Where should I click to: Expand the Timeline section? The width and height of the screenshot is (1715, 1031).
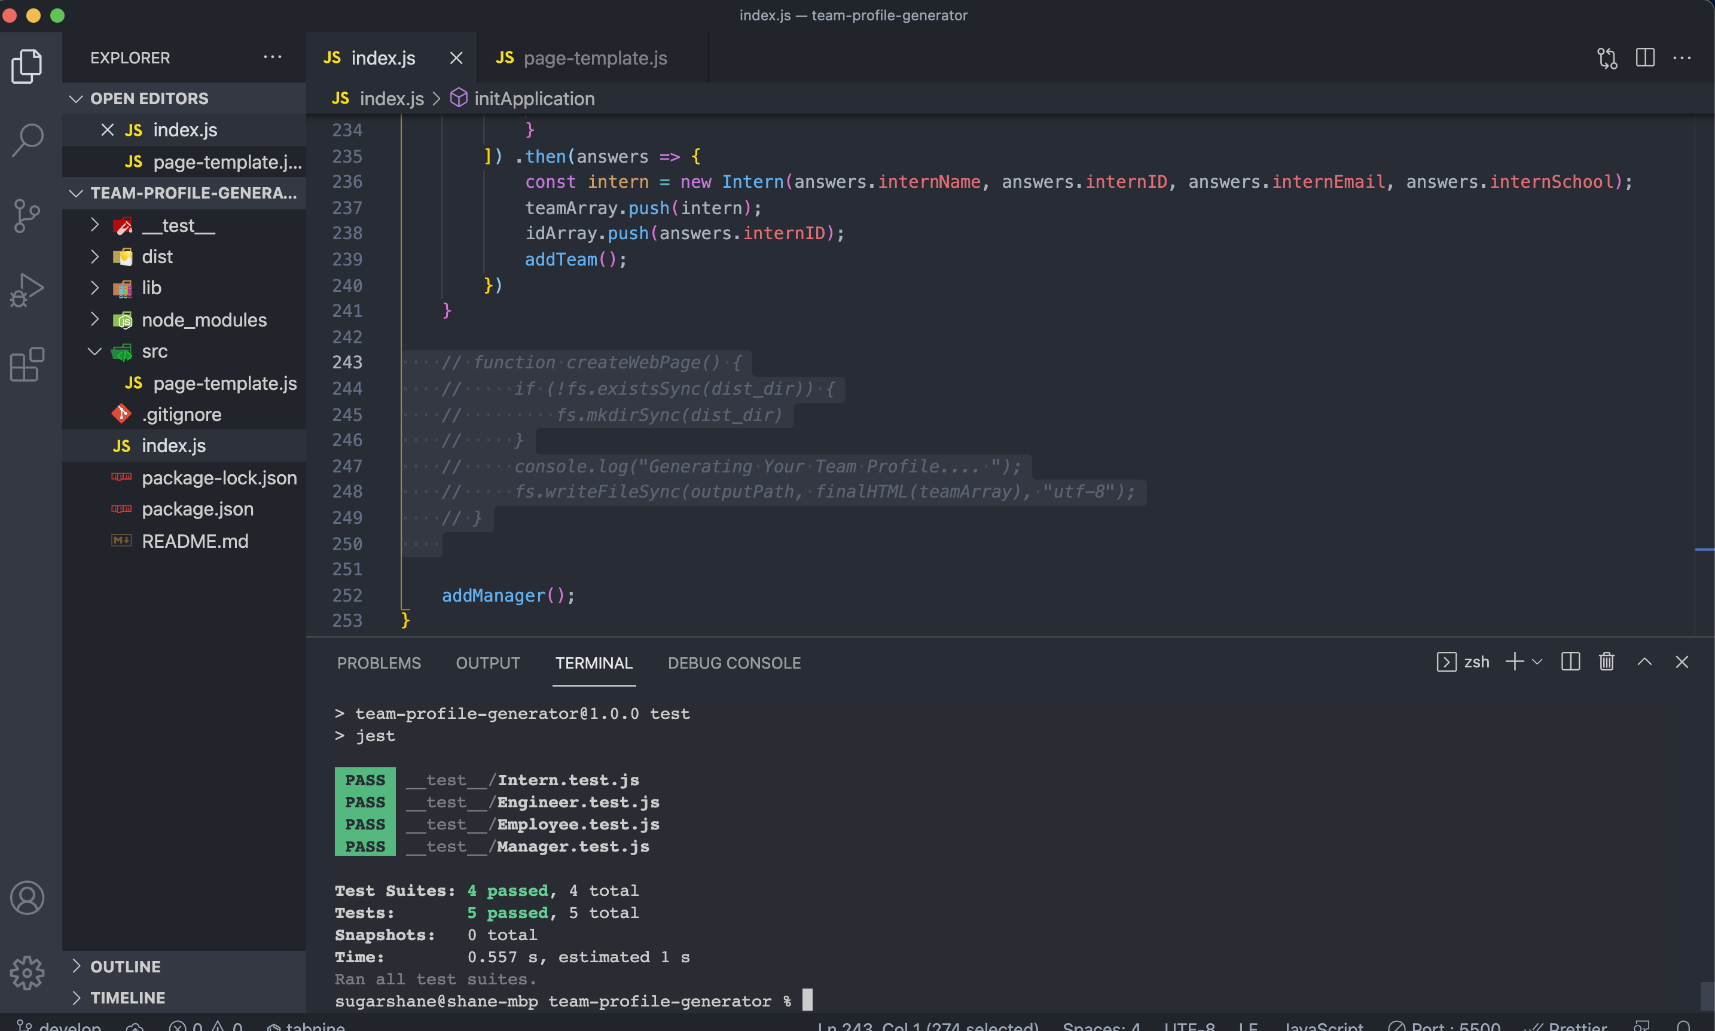coord(76,997)
